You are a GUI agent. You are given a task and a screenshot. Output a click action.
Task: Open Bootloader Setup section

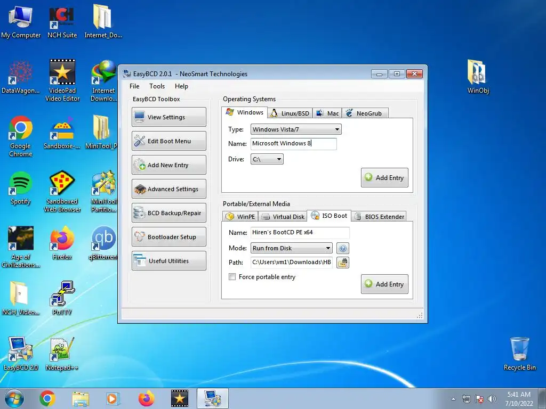(169, 237)
